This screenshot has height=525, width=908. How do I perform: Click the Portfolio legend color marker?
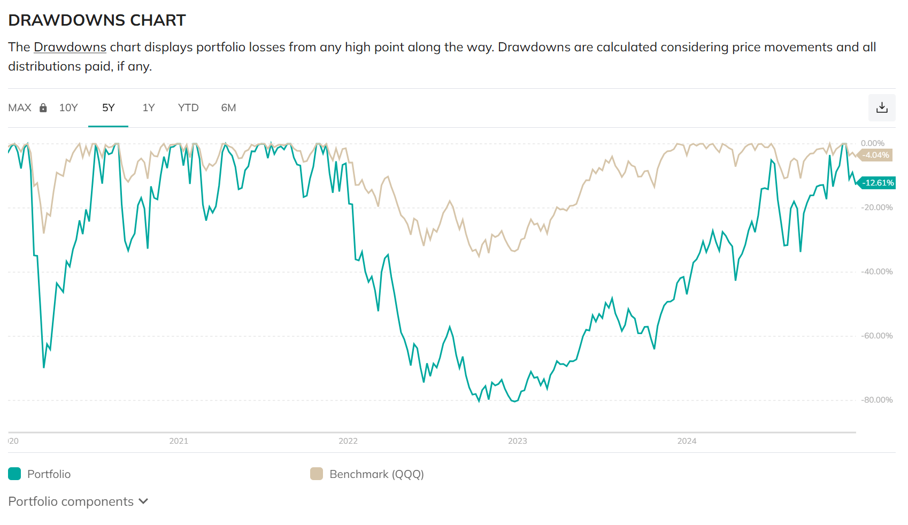pyautogui.click(x=14, y=474)
